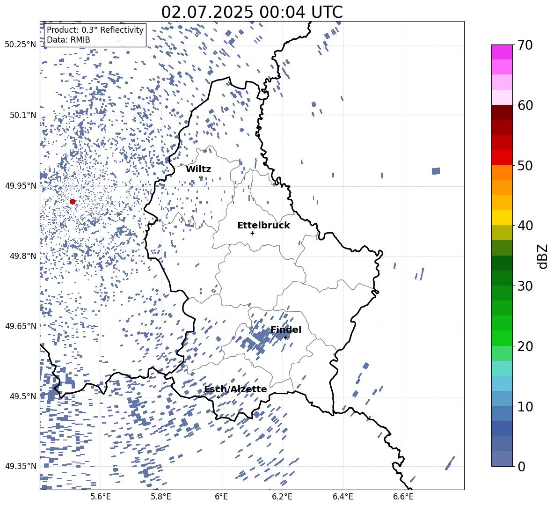Click colorbar tick label 30
The height and width of the screenshot is (506, 554).
point(525,286)
